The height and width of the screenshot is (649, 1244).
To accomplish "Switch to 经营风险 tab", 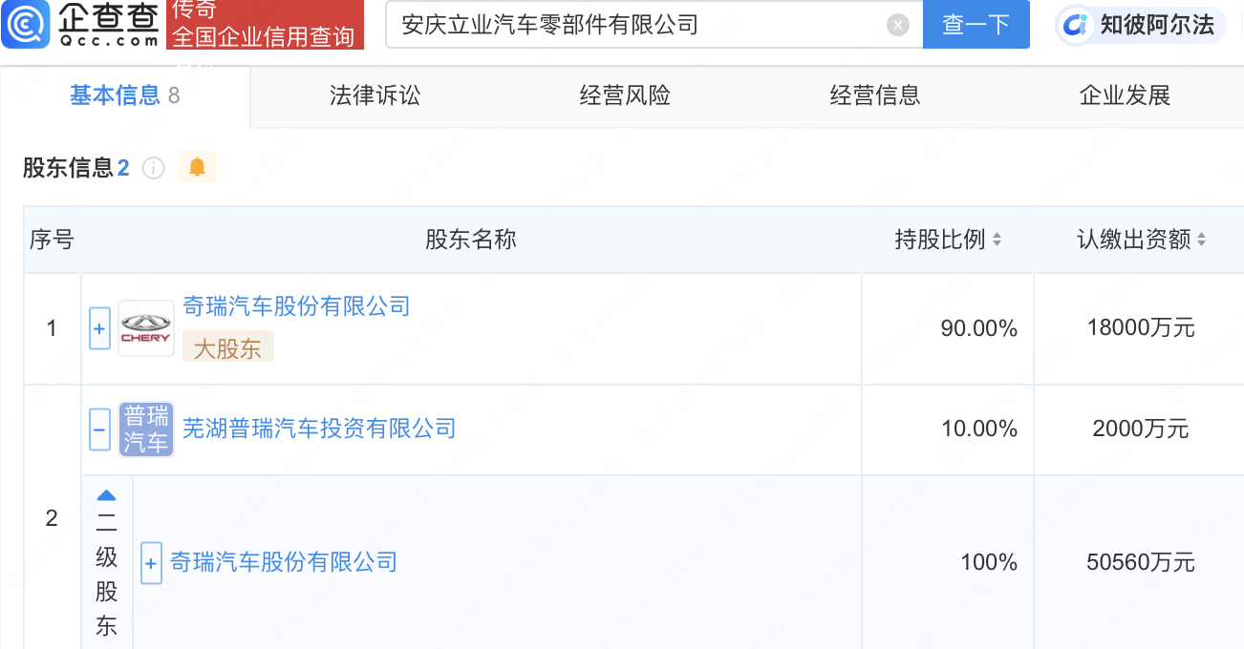I will 625,95.
